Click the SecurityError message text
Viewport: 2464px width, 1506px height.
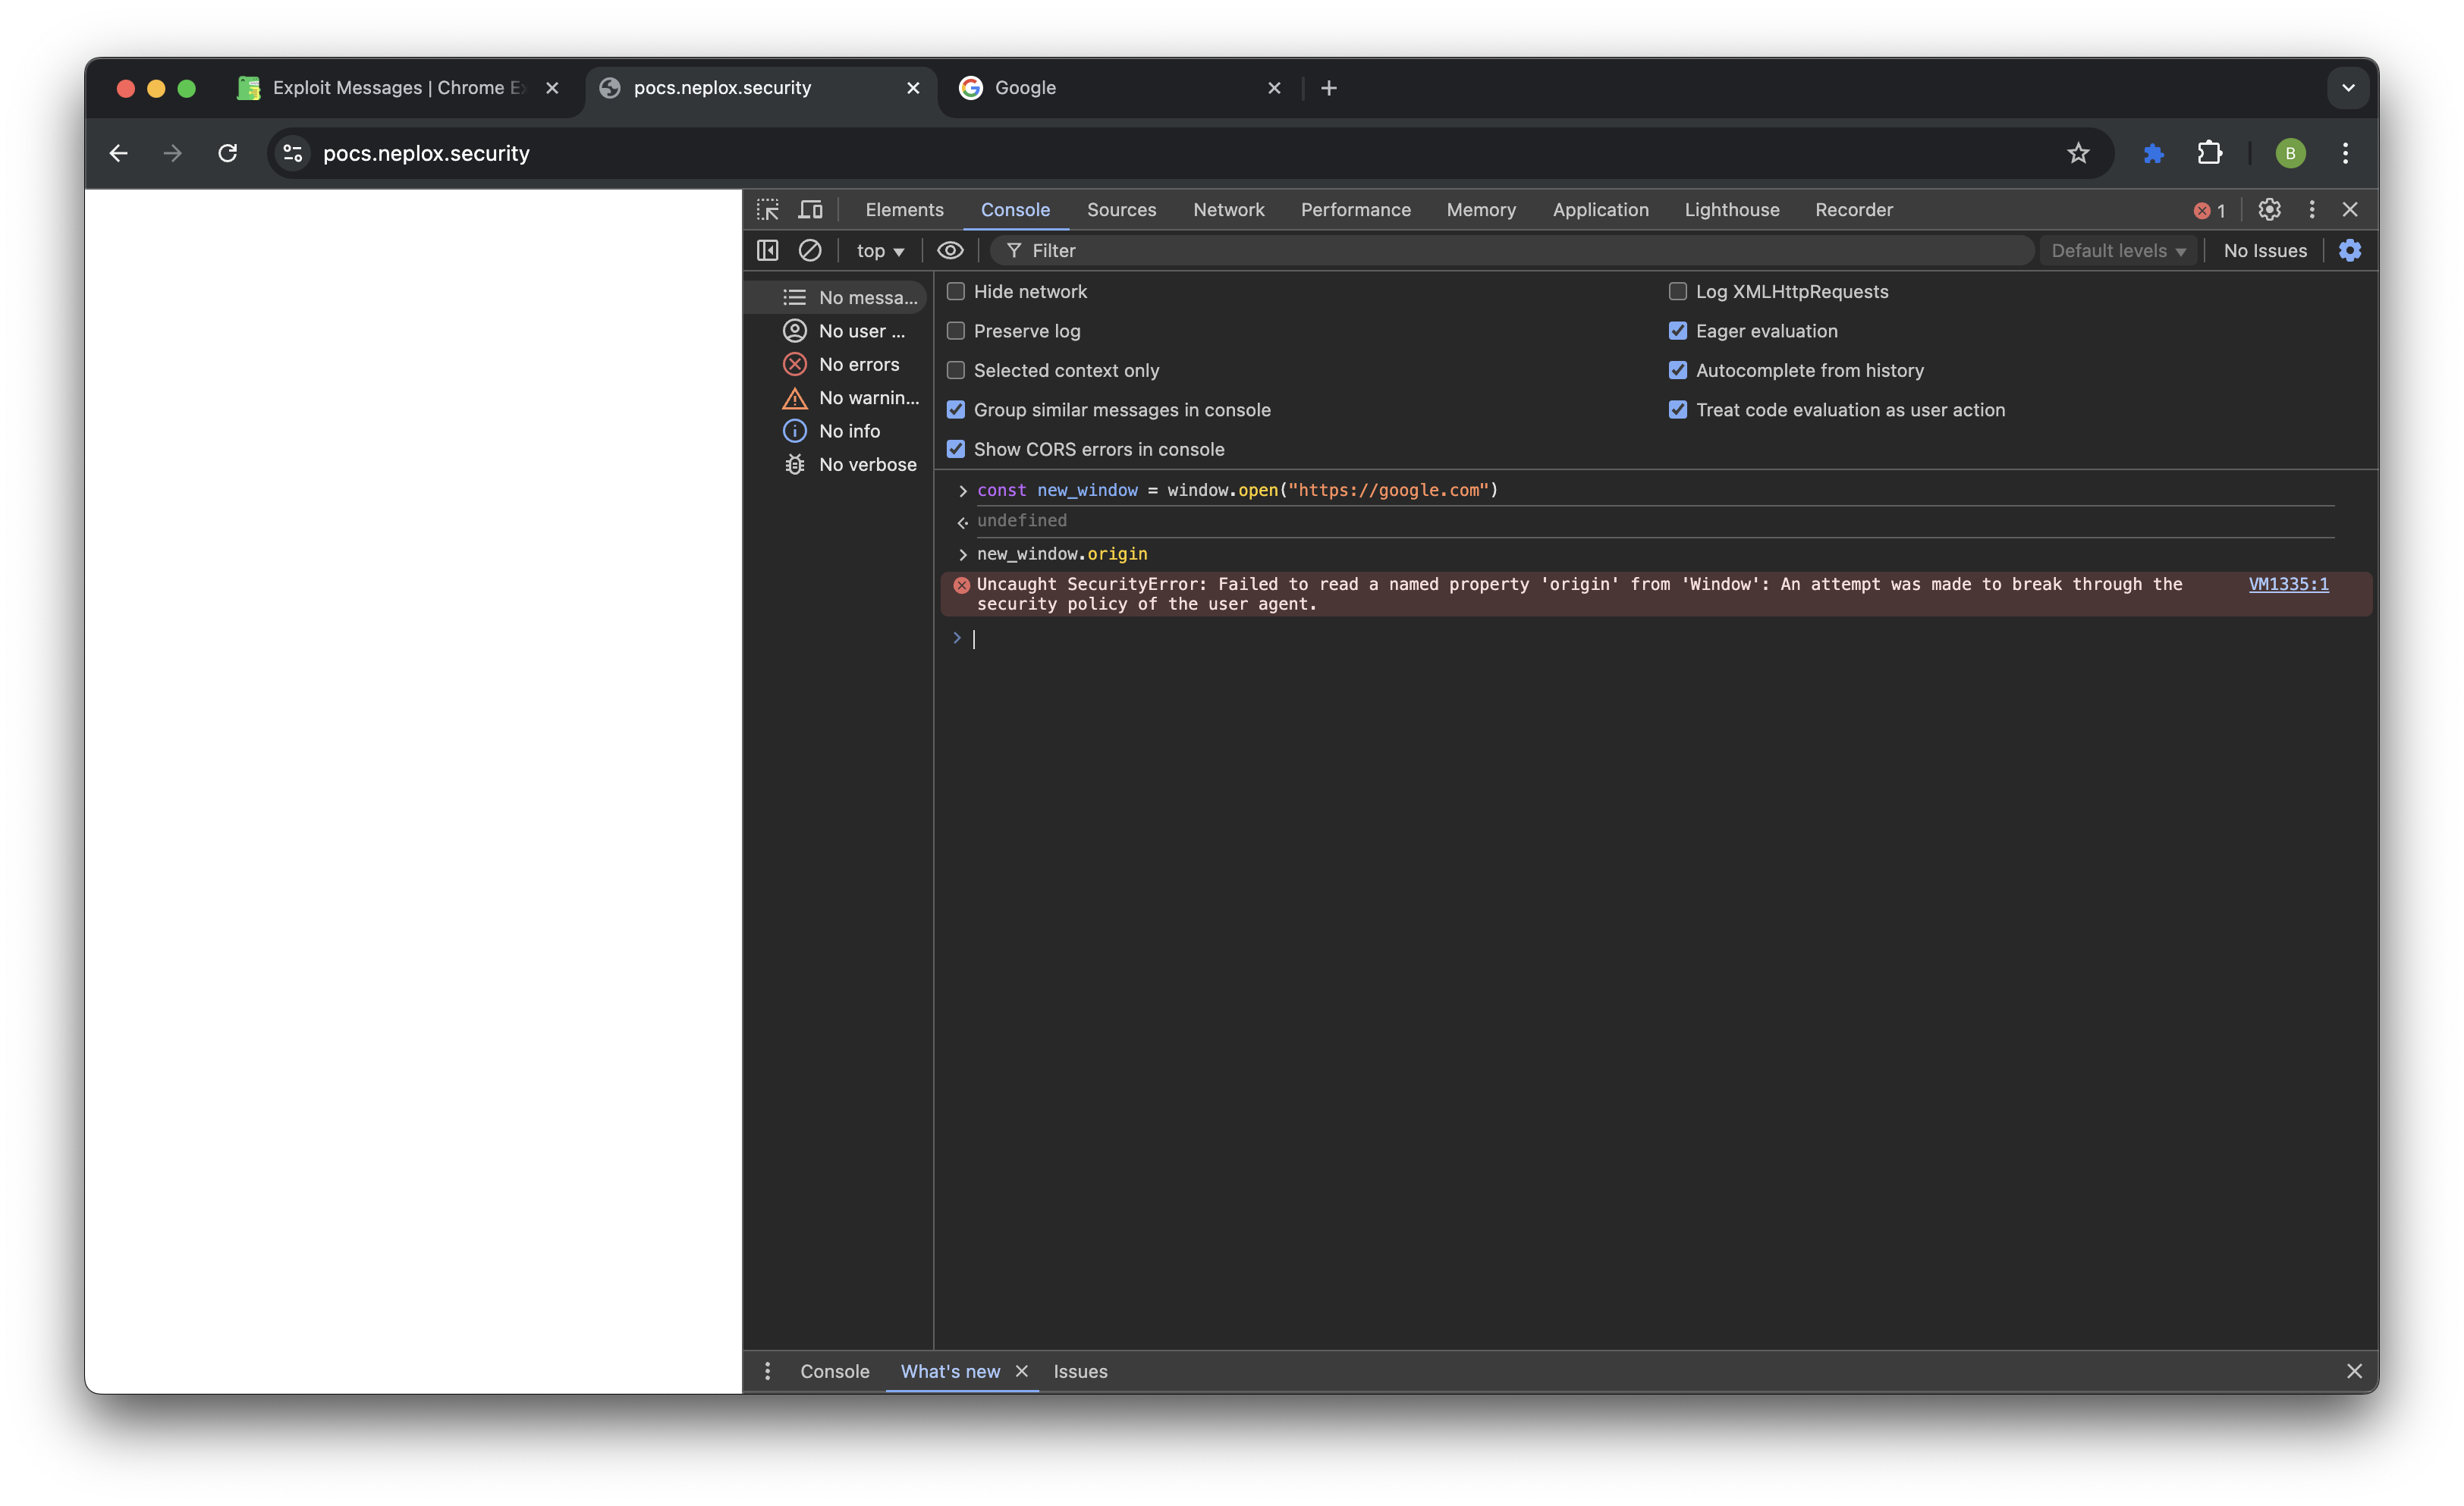coord(1579,594)
